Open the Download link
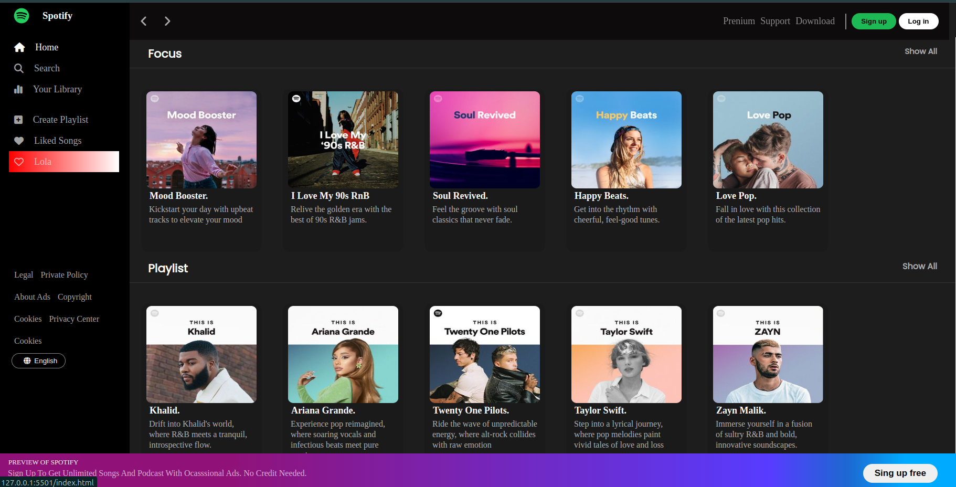956x487 pixels. pos(815,21)
